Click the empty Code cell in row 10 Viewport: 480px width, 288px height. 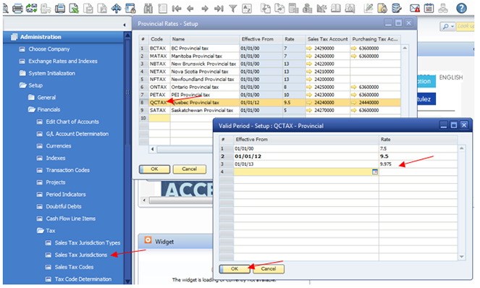[159, 118]
